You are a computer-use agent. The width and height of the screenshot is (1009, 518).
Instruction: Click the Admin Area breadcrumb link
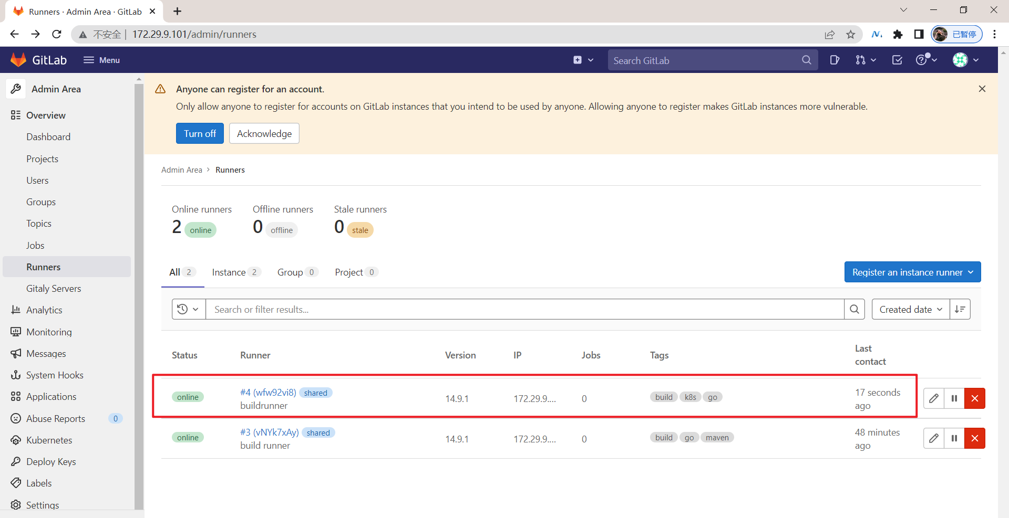click(x=182, y=170)
